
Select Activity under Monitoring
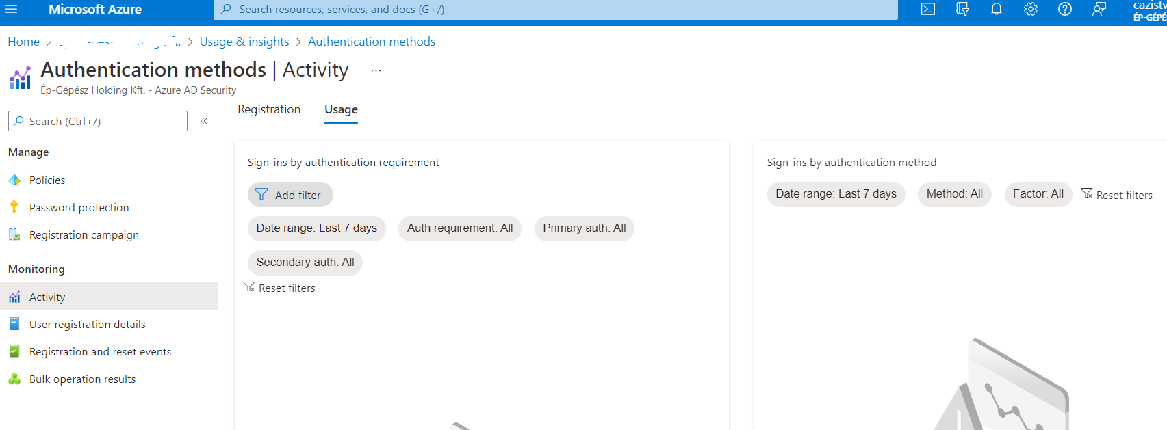pos(109,297)
